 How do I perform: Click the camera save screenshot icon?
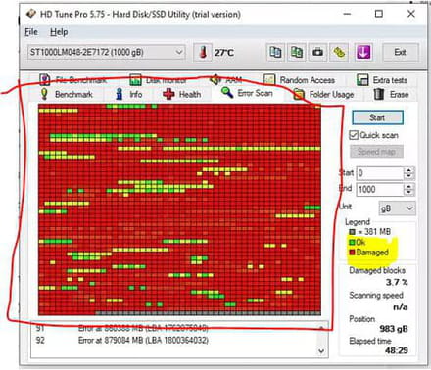pyautogui.click(x=317, y=52)
